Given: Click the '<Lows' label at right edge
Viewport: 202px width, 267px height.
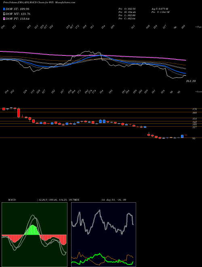Looking at the screenshot, I should (x=198, y=91).
